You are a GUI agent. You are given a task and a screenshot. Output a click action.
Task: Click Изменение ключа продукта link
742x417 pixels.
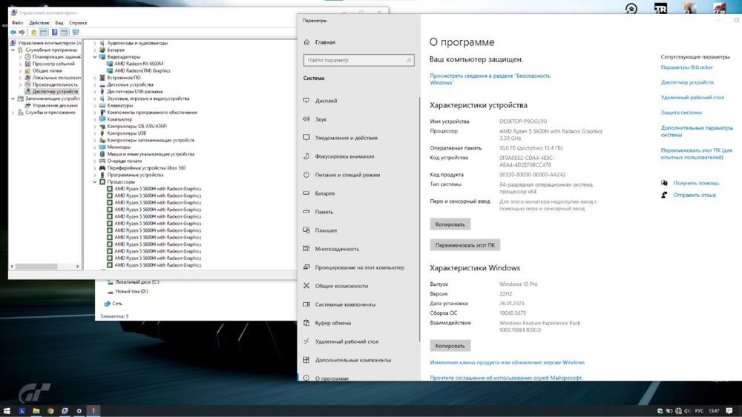[x=507, y=362]
